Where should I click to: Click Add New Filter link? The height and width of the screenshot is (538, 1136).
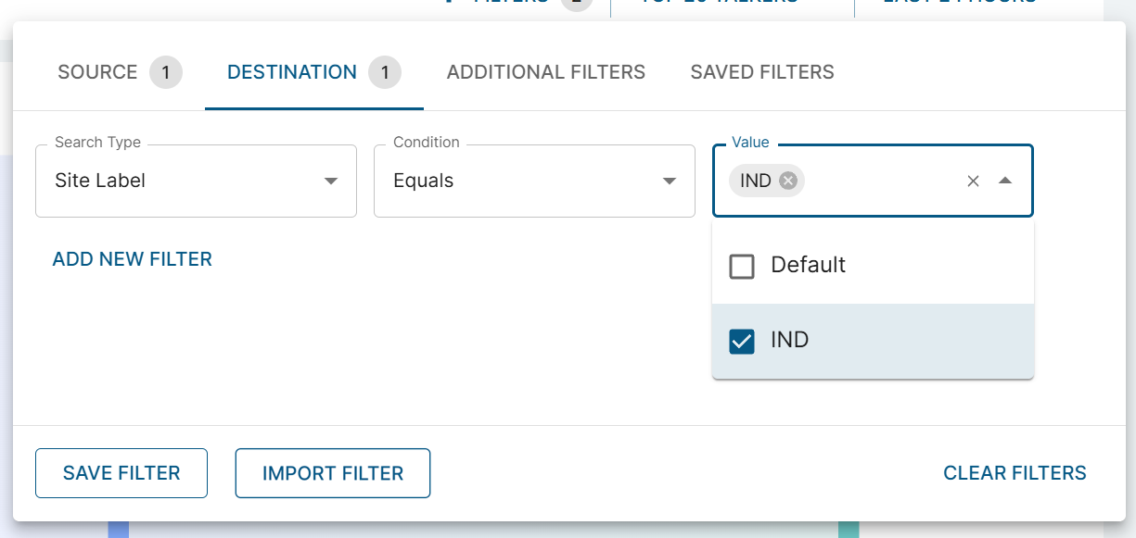(133, 259)
